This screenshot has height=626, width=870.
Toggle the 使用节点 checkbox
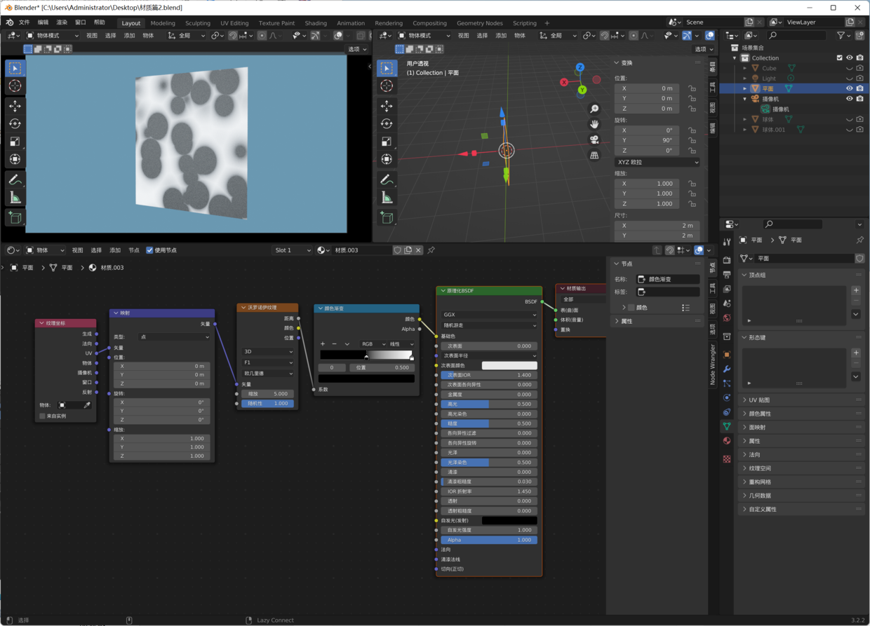pos(149,250)
